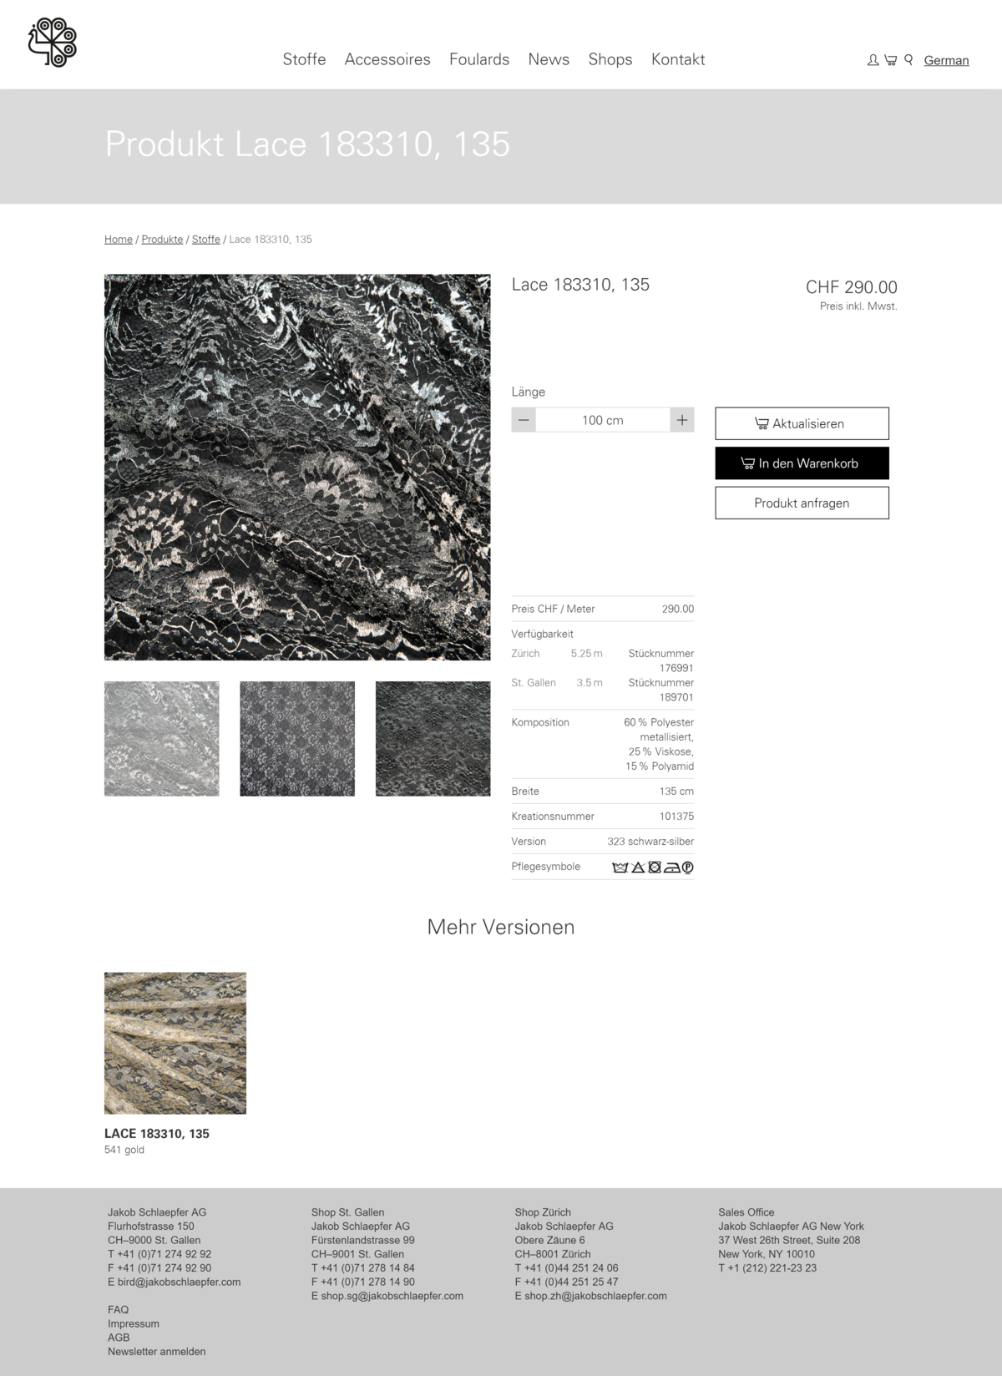This screenshot has width=1002, height=1376.
Task: Select the first light silver lace thumbnail
Action: pyautogui.click(x=161, y=739)
